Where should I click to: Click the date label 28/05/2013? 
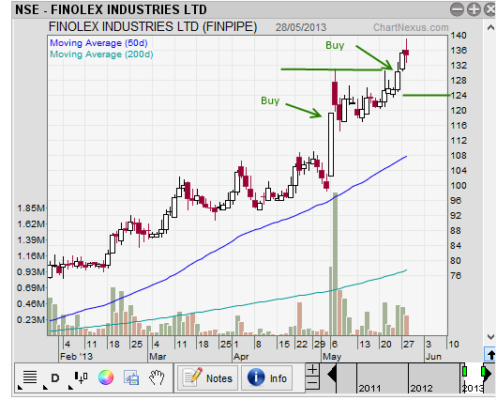coord(300,27)
